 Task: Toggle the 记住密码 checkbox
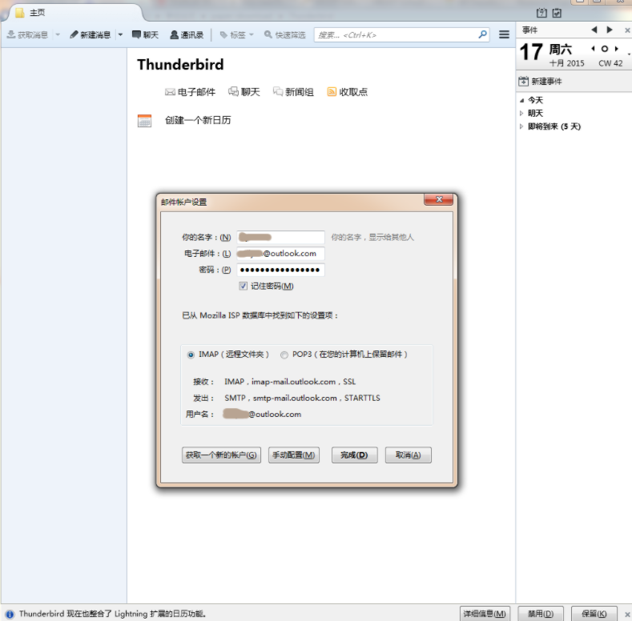point(243,286)
